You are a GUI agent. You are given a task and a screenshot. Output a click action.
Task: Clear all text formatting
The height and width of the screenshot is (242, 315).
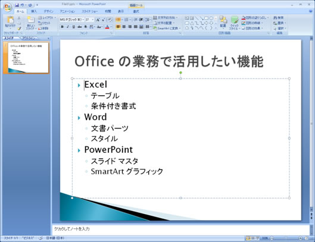110,20
